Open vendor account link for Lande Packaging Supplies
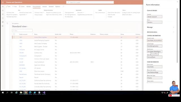The width and height of the screenshot is (181, 102). tap(21, 41)
